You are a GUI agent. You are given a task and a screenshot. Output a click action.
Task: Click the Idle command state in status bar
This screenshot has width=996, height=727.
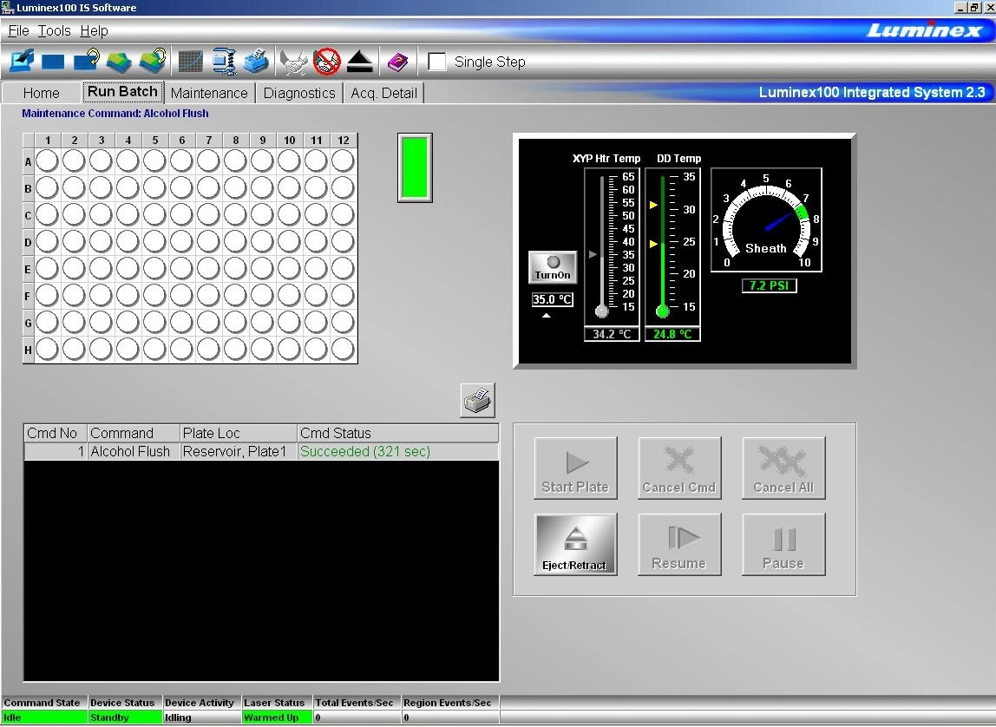[x=44, y=717]
